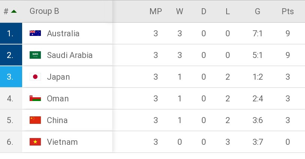Viewport: 305px width, 159px height.
Task: Open the Vietnam team page
Action: point(62,142)
